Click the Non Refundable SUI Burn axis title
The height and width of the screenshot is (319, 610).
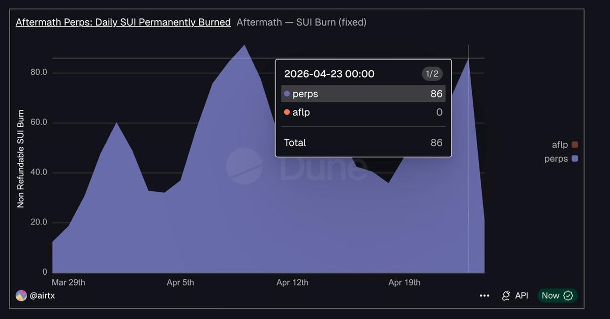21,159
